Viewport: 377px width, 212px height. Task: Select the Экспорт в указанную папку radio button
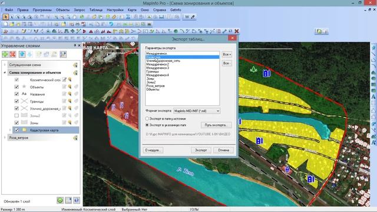point(147,125)
